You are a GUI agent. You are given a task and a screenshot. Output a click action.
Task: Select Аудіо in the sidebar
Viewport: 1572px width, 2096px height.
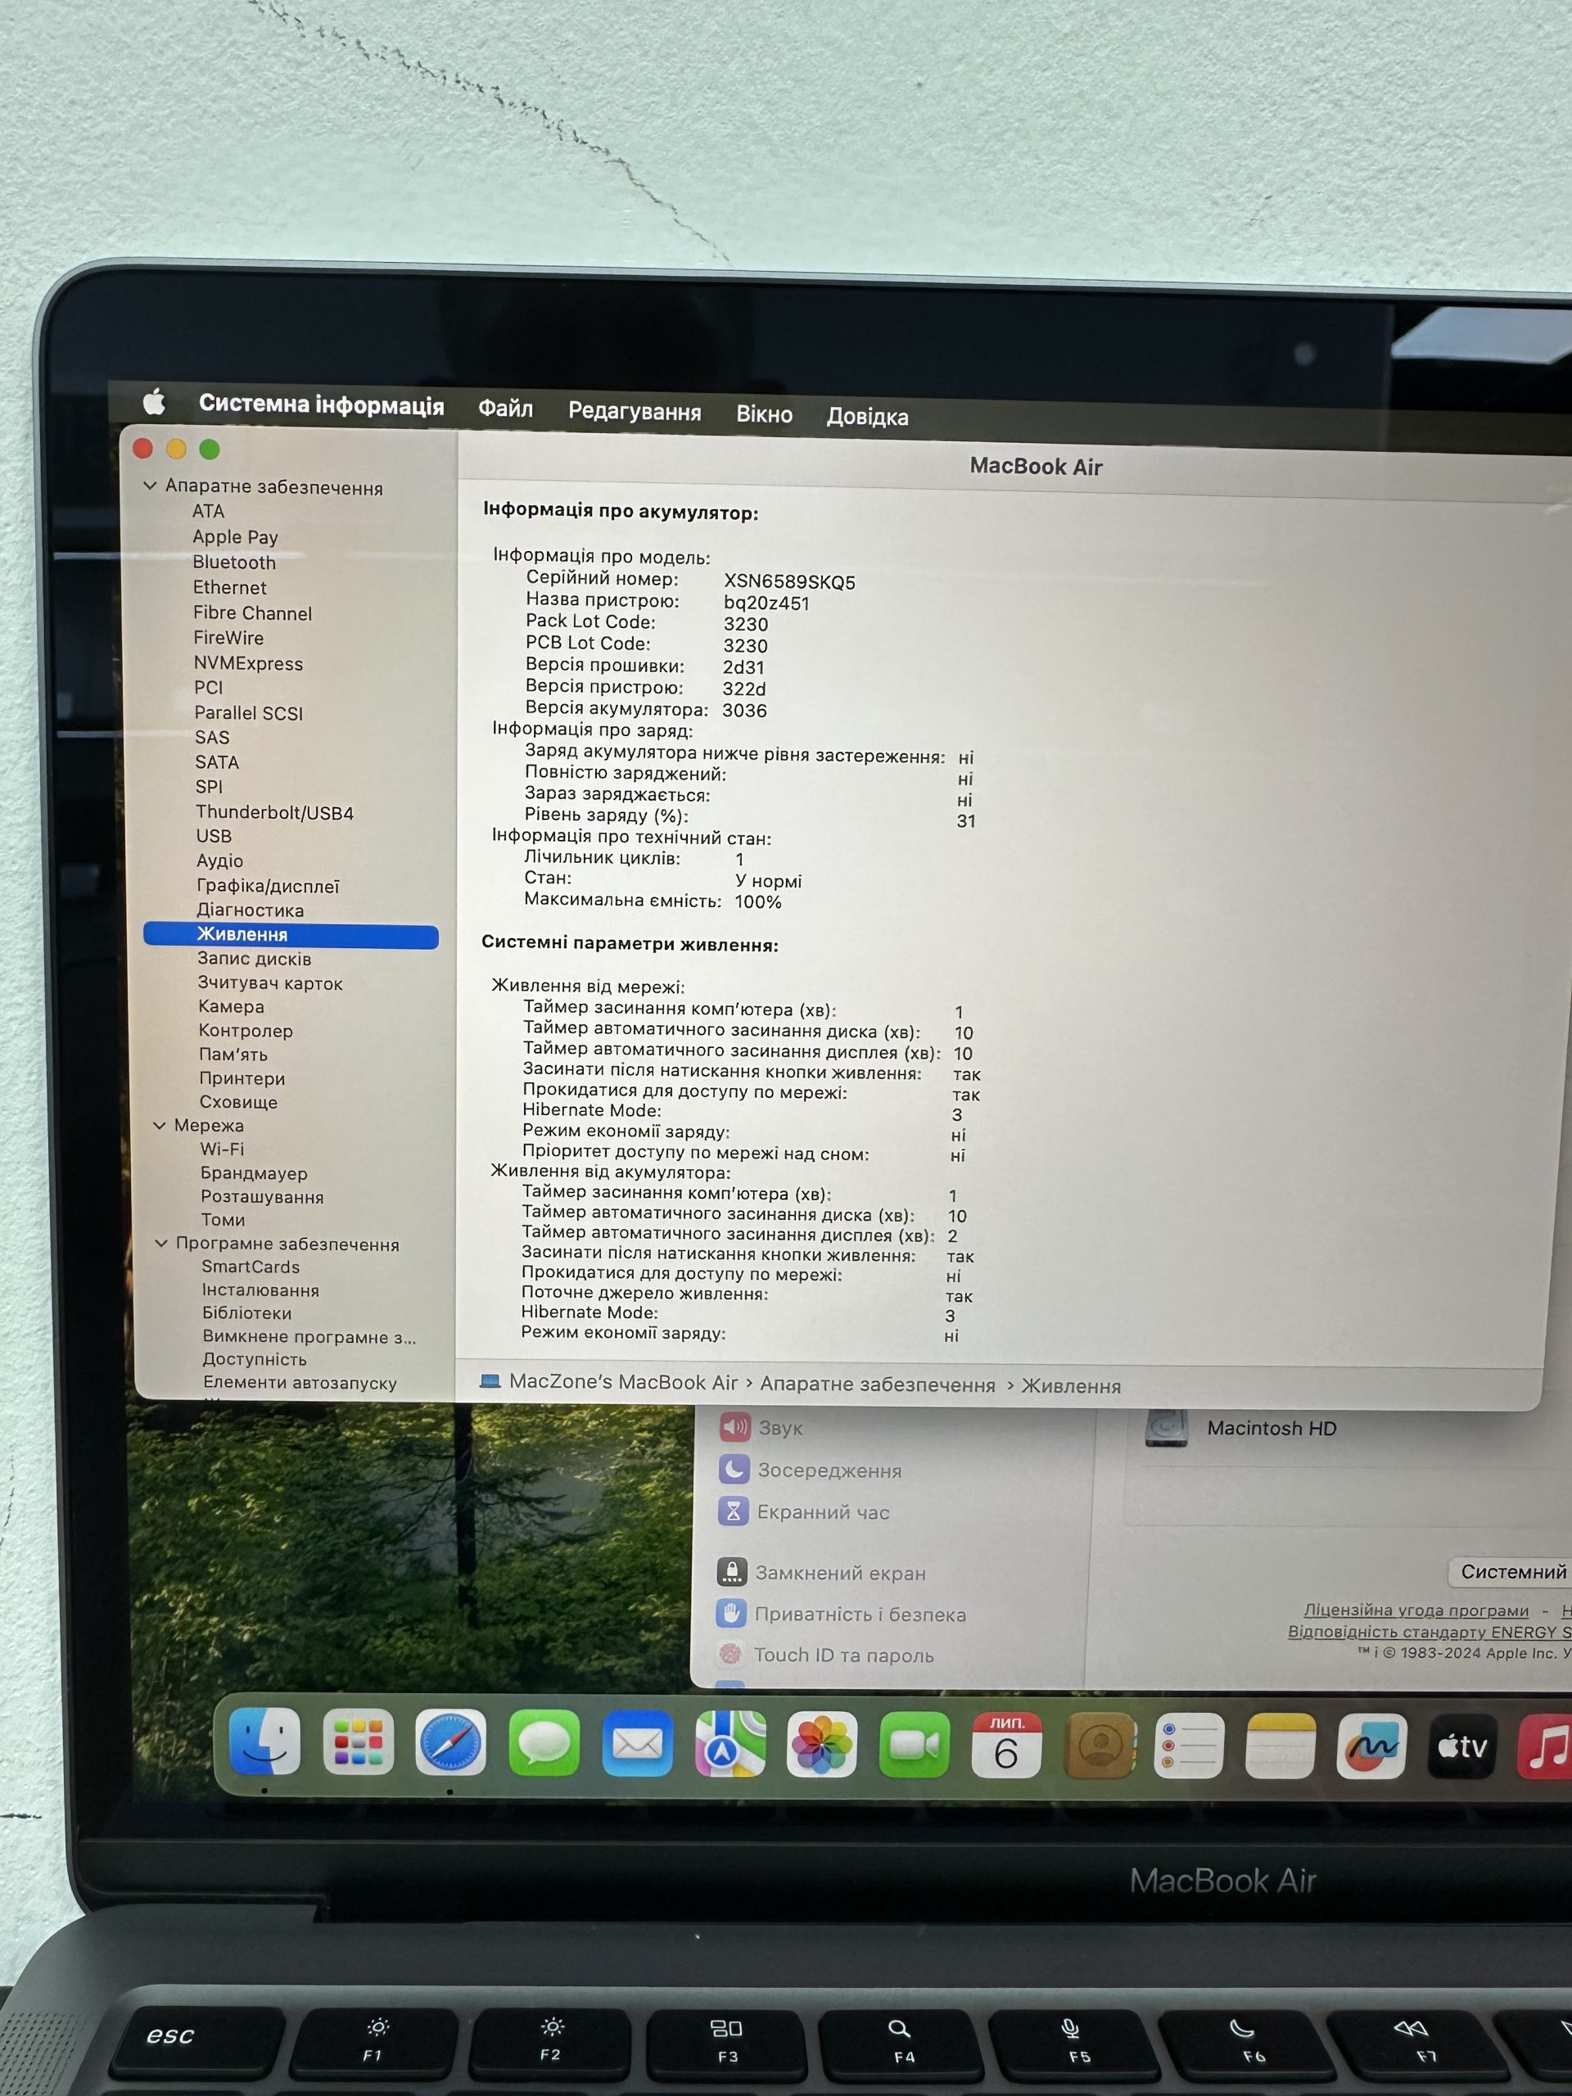(x=219, y=861)
